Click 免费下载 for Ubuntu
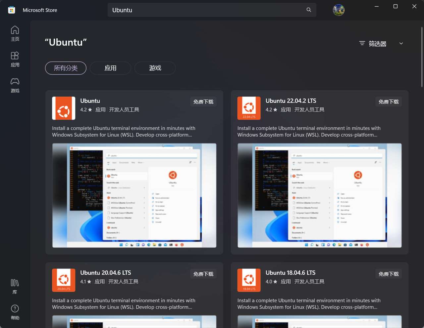The width and height of the screenshot is (424, 328). tap(203, 102)
